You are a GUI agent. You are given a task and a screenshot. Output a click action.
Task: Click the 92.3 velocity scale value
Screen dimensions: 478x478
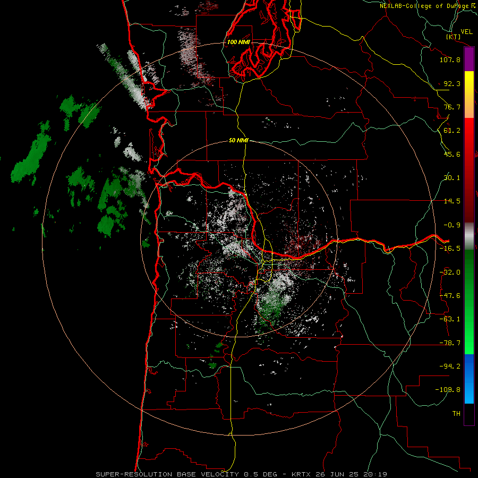452,83
